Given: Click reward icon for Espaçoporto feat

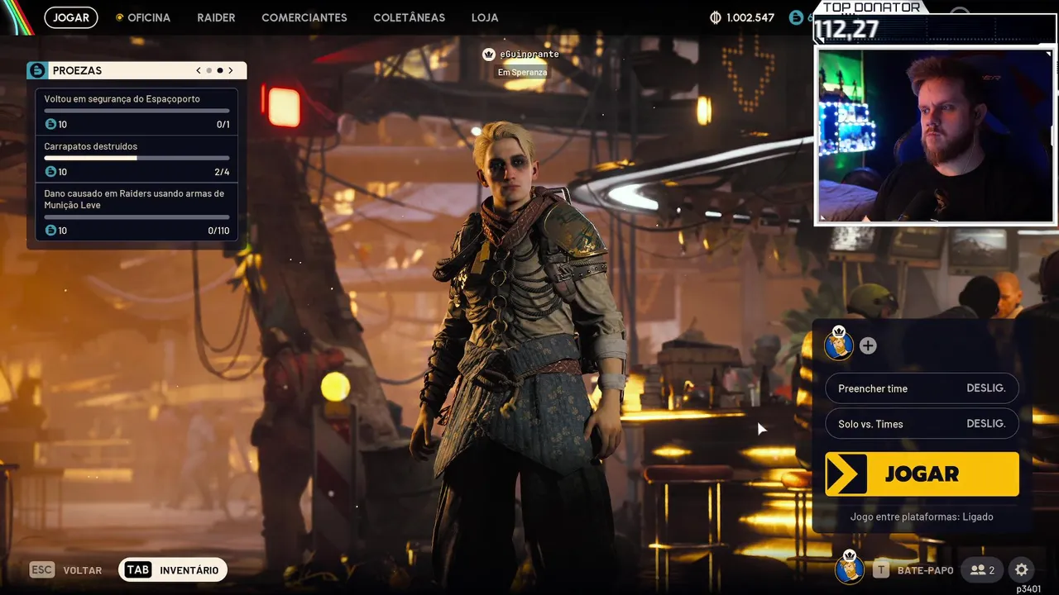Looking at the screenshot, I should [x=50, y=124].
